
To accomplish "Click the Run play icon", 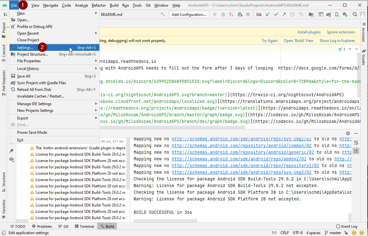I will [x=215, y=15].
